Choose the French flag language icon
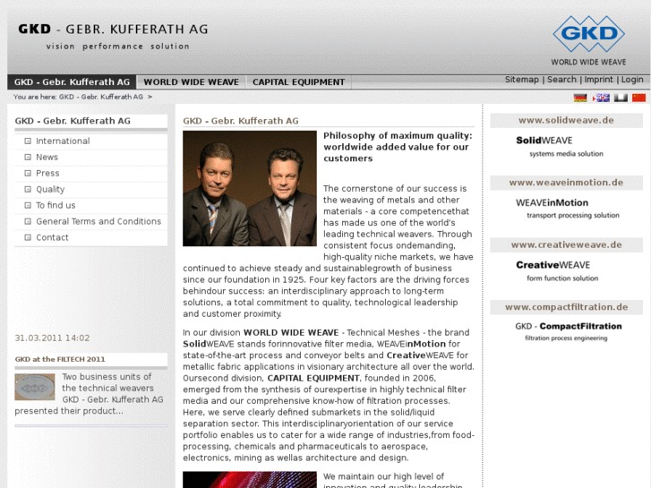 pyautogui.click(x=621, y=98)
